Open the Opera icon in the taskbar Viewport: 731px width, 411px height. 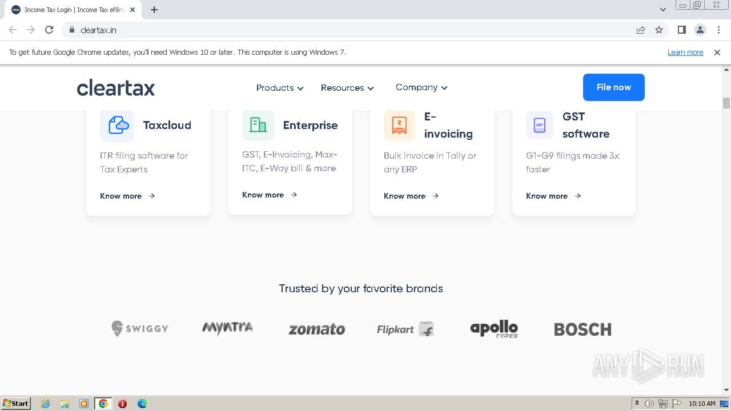[x=122, y=404]
